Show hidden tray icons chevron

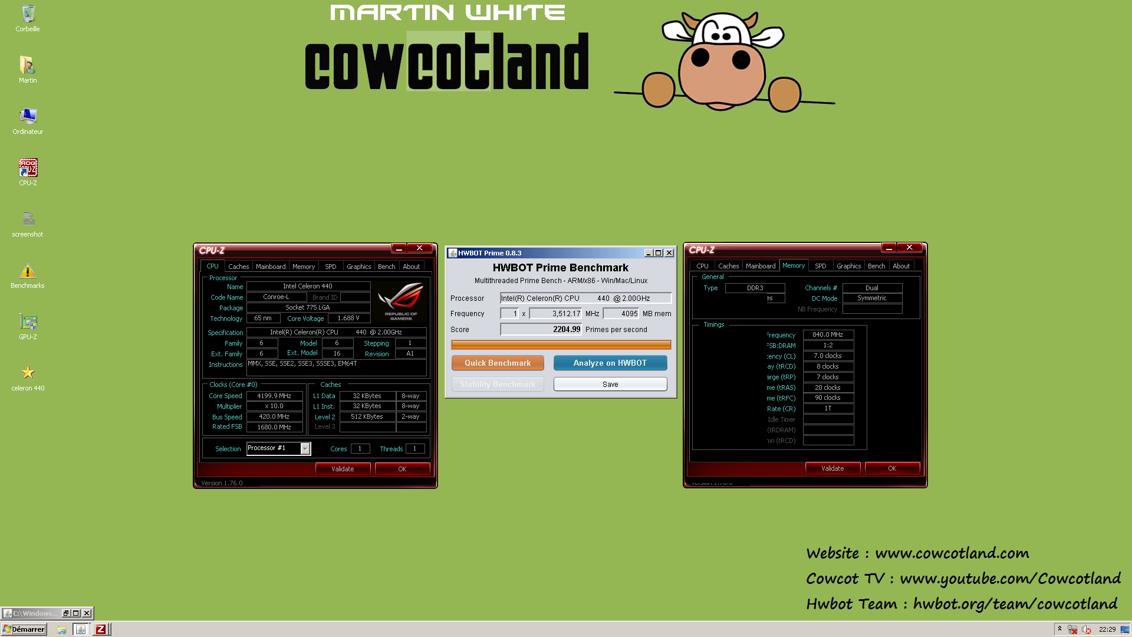click(x=1059, y=629)
